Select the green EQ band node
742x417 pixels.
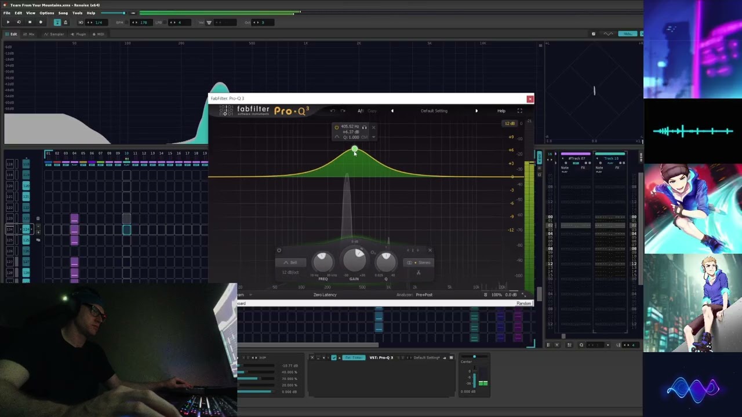click(355, 149)
